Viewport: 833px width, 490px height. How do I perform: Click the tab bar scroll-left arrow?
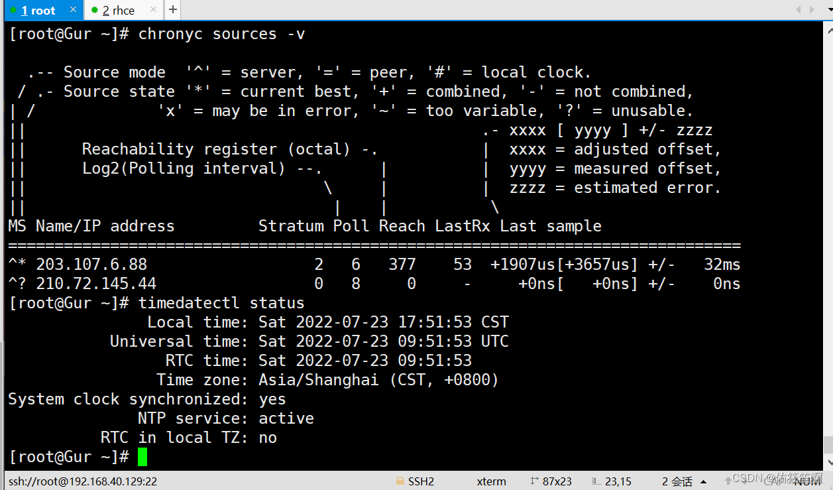(x=797, y=10)
